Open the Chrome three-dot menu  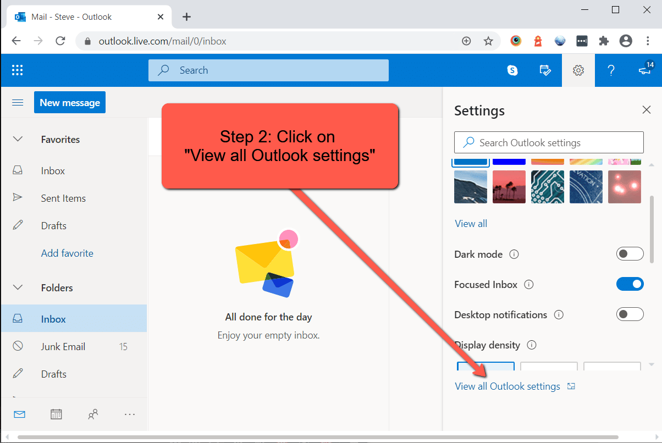(x=648, y=41)
